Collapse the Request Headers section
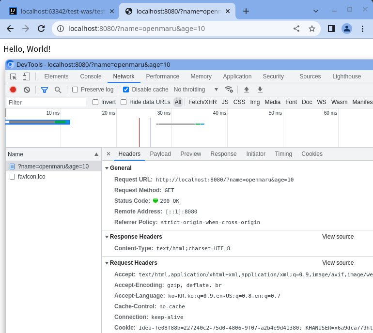Image resolution: width=373 pixels, height=333 pixels. [107, 263]
